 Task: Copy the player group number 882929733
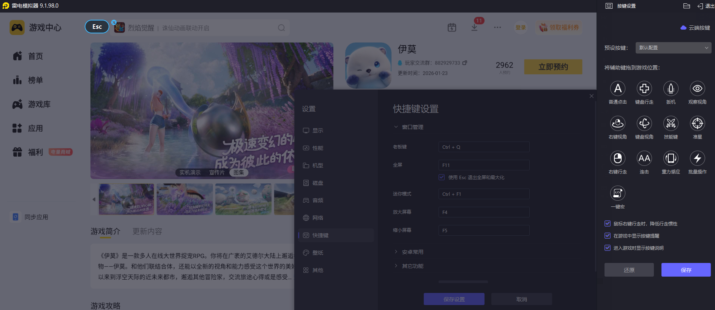point(465,63)
